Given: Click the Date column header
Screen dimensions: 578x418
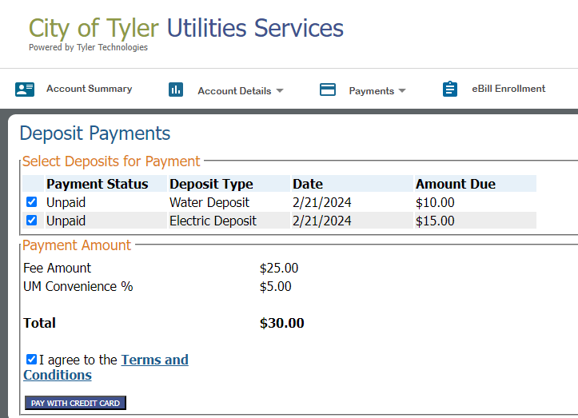Looking at the screenshot, I should point(308,184).
